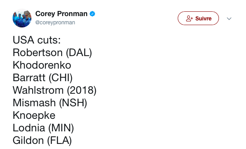This screenshot has width=246, height=149.
Task: Open the @coreypronman handle link
Action: (55, 22)
